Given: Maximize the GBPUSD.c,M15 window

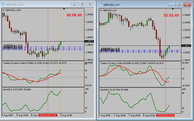Looking at the screenshot, I should click(x=82, y=5).
